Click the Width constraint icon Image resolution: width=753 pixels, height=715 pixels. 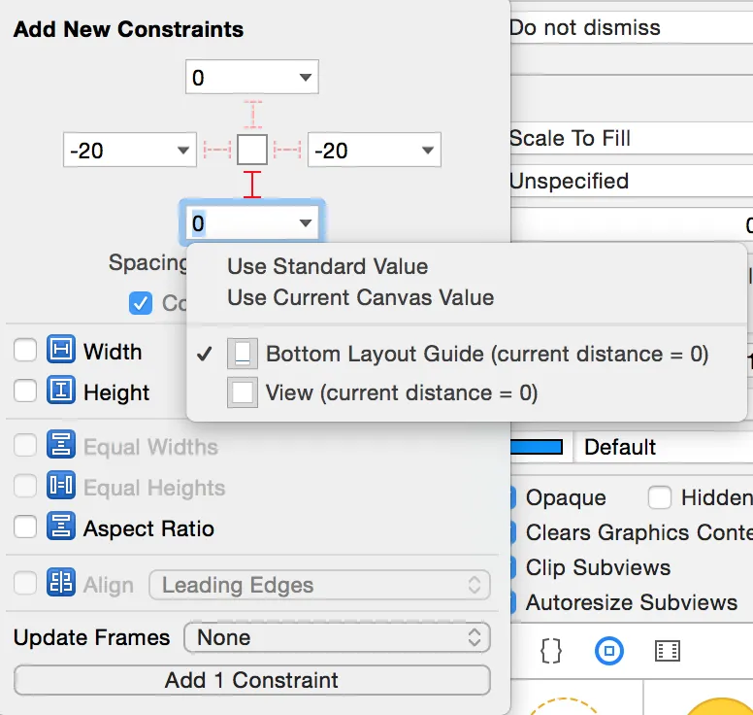(61, 351)
